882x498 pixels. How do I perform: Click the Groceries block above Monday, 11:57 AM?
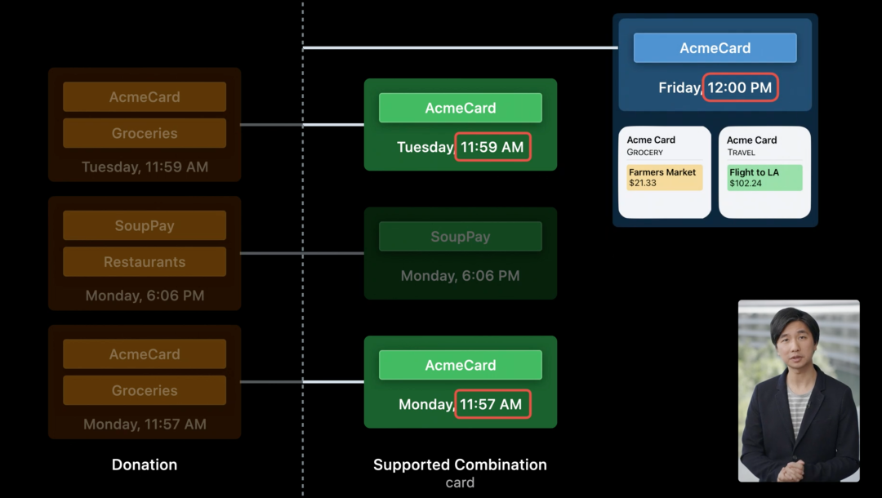[x=145, y=390]
